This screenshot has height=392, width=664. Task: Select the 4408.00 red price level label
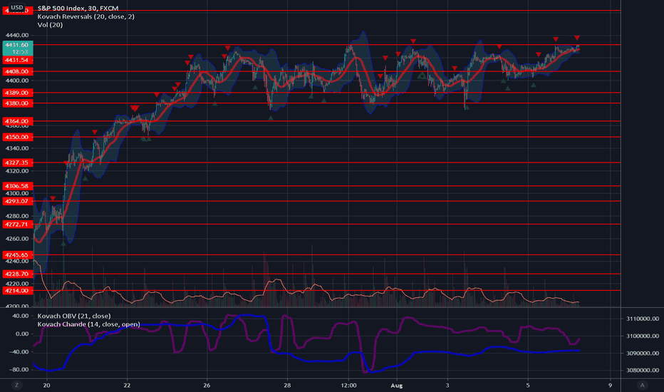tap(17, 71)
